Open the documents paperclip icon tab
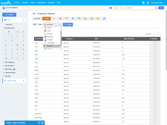Screen dimensions: 167x125 [104, 19]
